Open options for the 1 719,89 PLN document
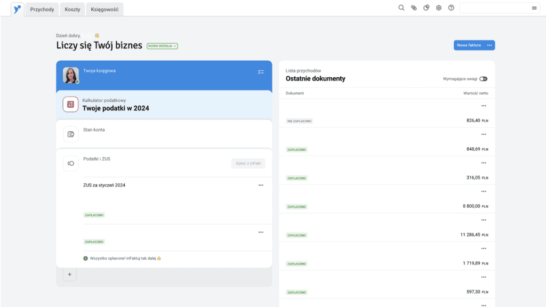The image size is (546, 307). tap(484, 248)
